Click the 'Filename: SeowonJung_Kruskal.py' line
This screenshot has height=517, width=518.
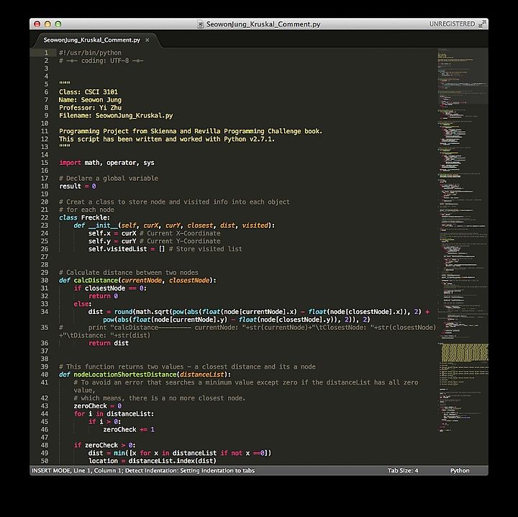point(116,116)
